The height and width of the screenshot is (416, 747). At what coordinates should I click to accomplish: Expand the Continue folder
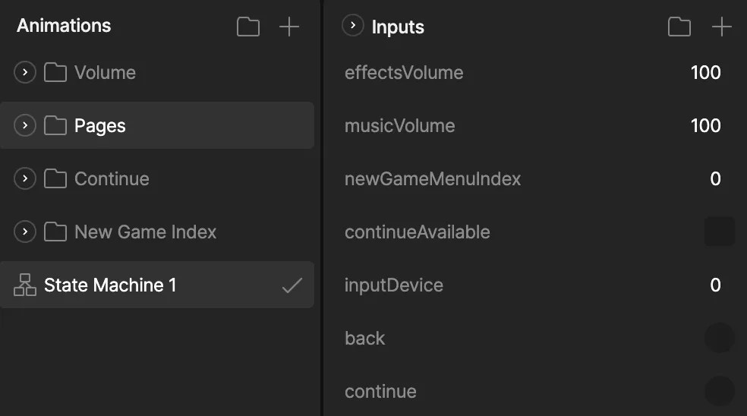point(25,179)
